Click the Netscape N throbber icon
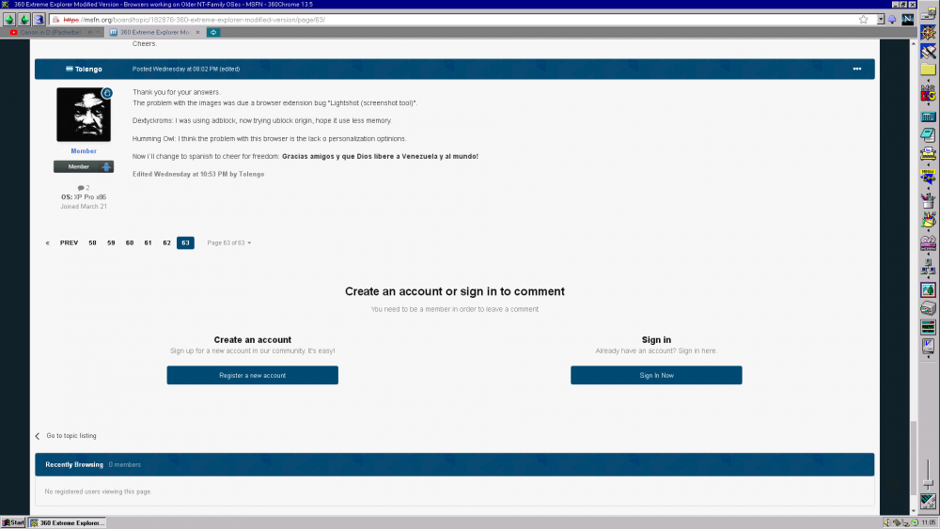The width and height of the screenshot is (940, 529). point(908,19)
